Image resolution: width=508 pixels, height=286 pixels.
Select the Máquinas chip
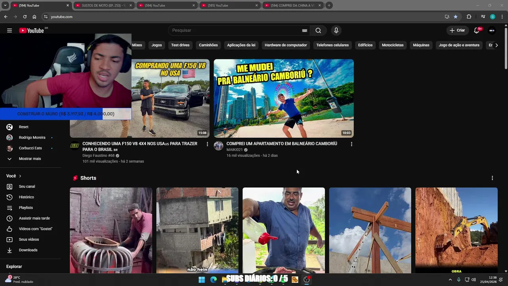click(x=421, y=45)
